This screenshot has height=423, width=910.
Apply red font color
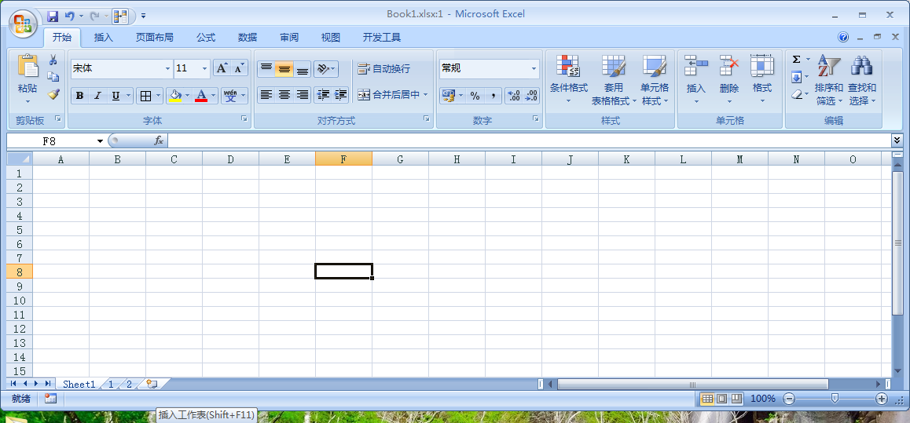pos(201,96)
